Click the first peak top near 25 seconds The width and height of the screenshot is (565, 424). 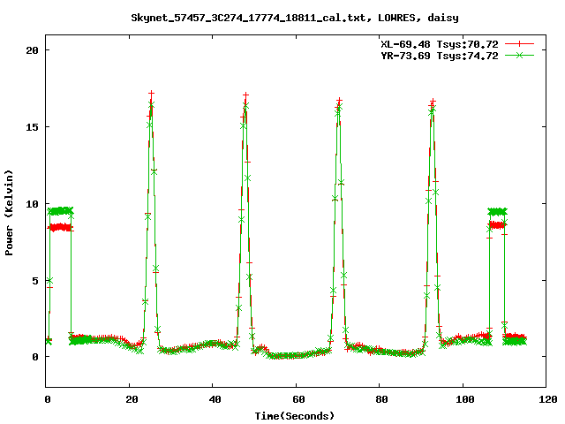pos(151,94)
